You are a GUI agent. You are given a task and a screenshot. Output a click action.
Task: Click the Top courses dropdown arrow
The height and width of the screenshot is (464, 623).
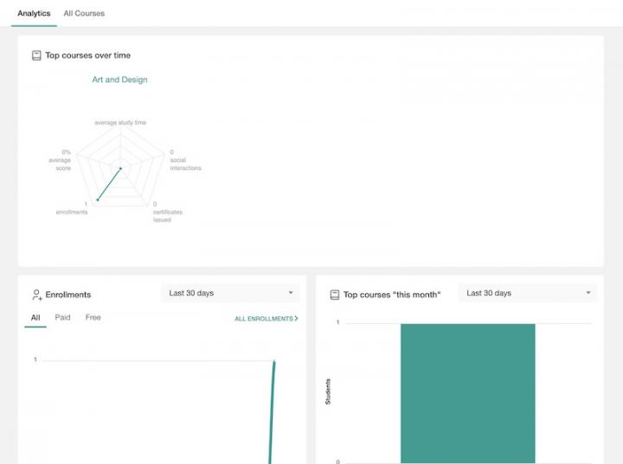[588, 293]
